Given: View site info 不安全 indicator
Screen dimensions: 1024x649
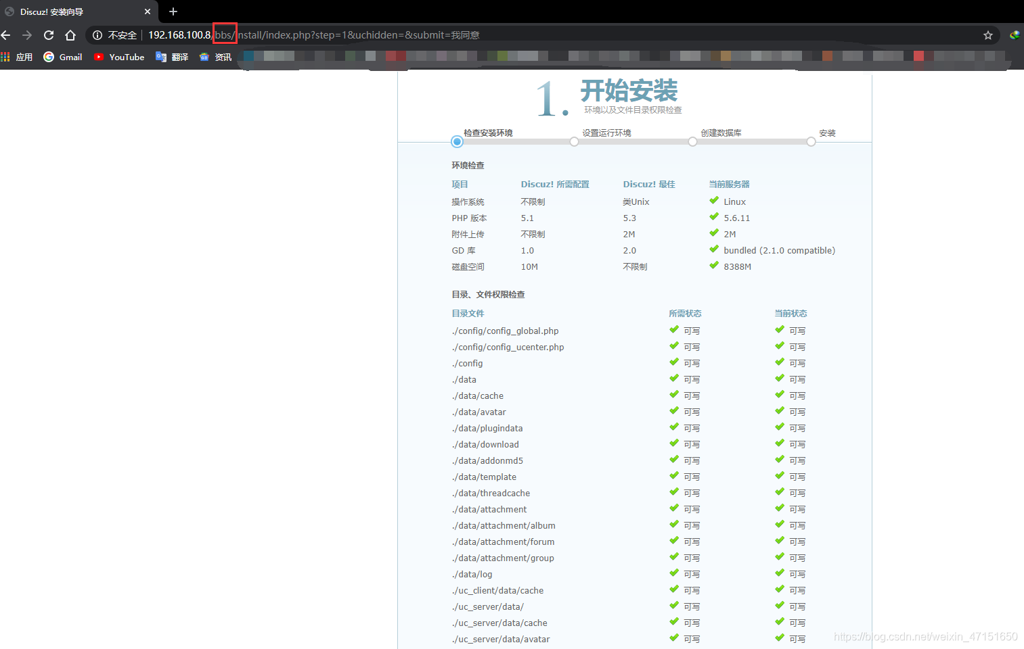Looking at the screenshot, I should coord(114,35).
